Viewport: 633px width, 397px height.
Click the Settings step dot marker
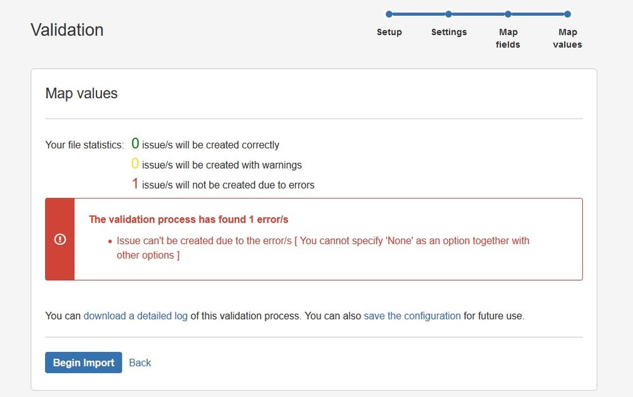(448, 14)
